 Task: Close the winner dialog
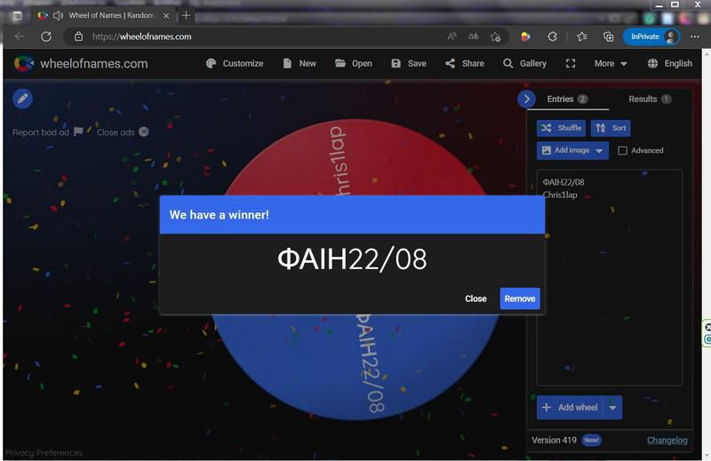[x=475, y=298]
